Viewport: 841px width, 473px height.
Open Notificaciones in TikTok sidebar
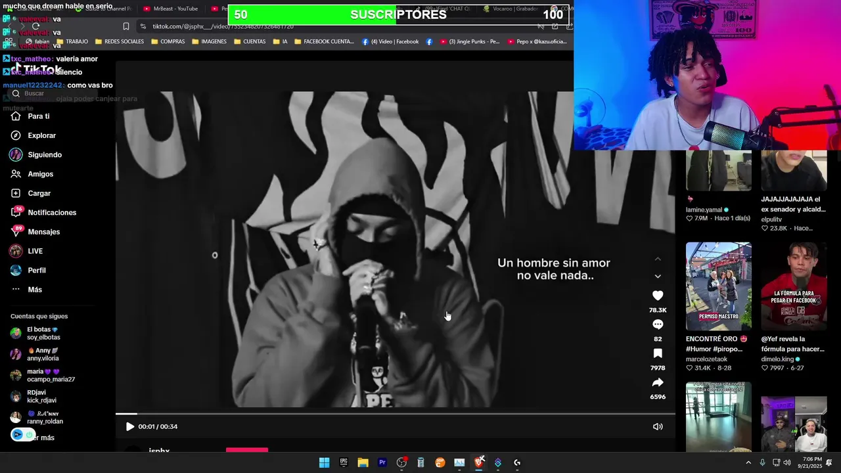click(43, 213)
